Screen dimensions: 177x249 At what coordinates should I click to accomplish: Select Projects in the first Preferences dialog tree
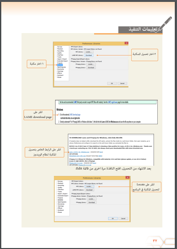[x=60, y=63]
